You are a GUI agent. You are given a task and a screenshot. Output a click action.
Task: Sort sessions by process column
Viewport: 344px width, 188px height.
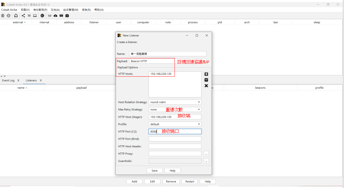click(x=193, y=22)
